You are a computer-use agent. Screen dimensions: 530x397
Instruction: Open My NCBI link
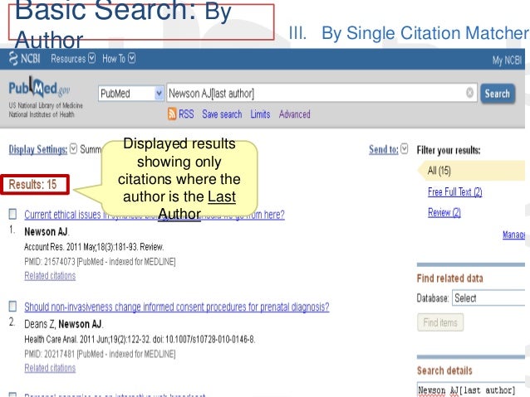(x=507, y=61)
